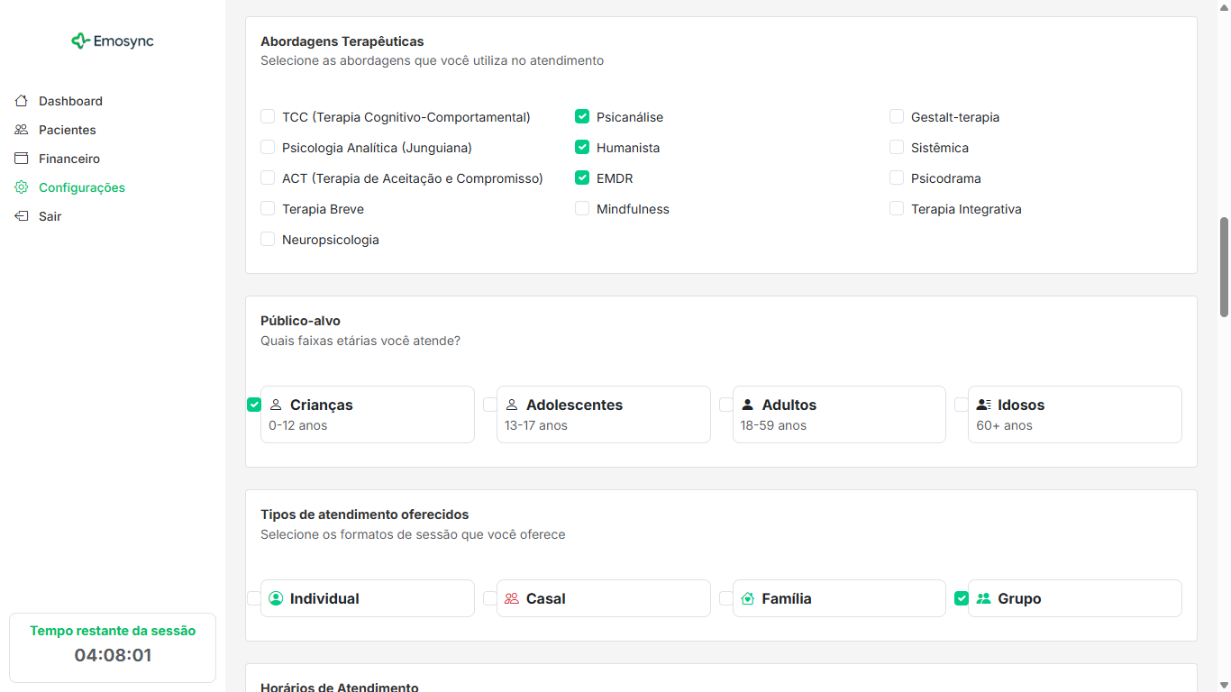Uncheck the Psicanálise checkbox
1231x692 pixels.
click(582, 116)
